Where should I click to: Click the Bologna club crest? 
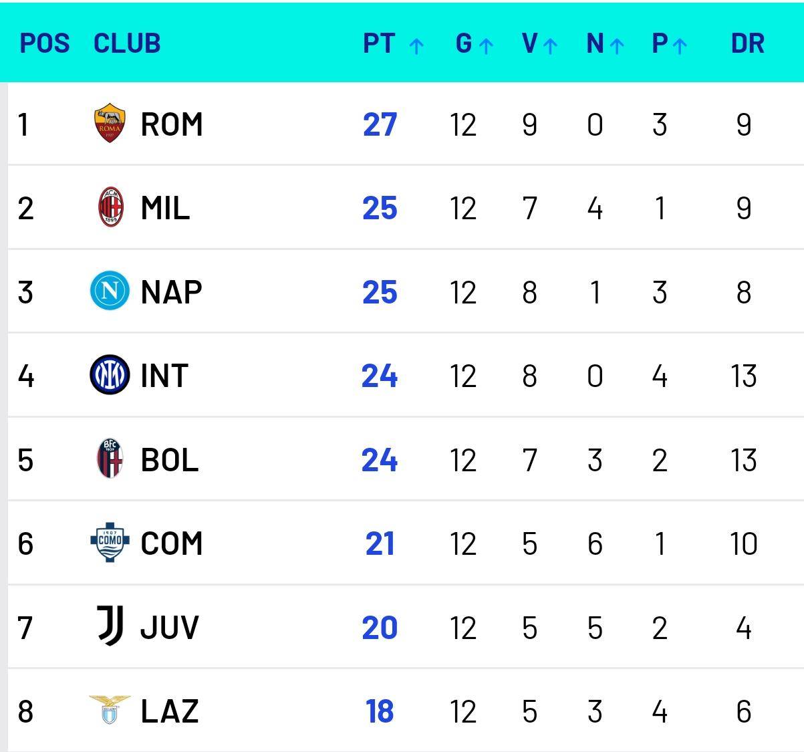110,459
